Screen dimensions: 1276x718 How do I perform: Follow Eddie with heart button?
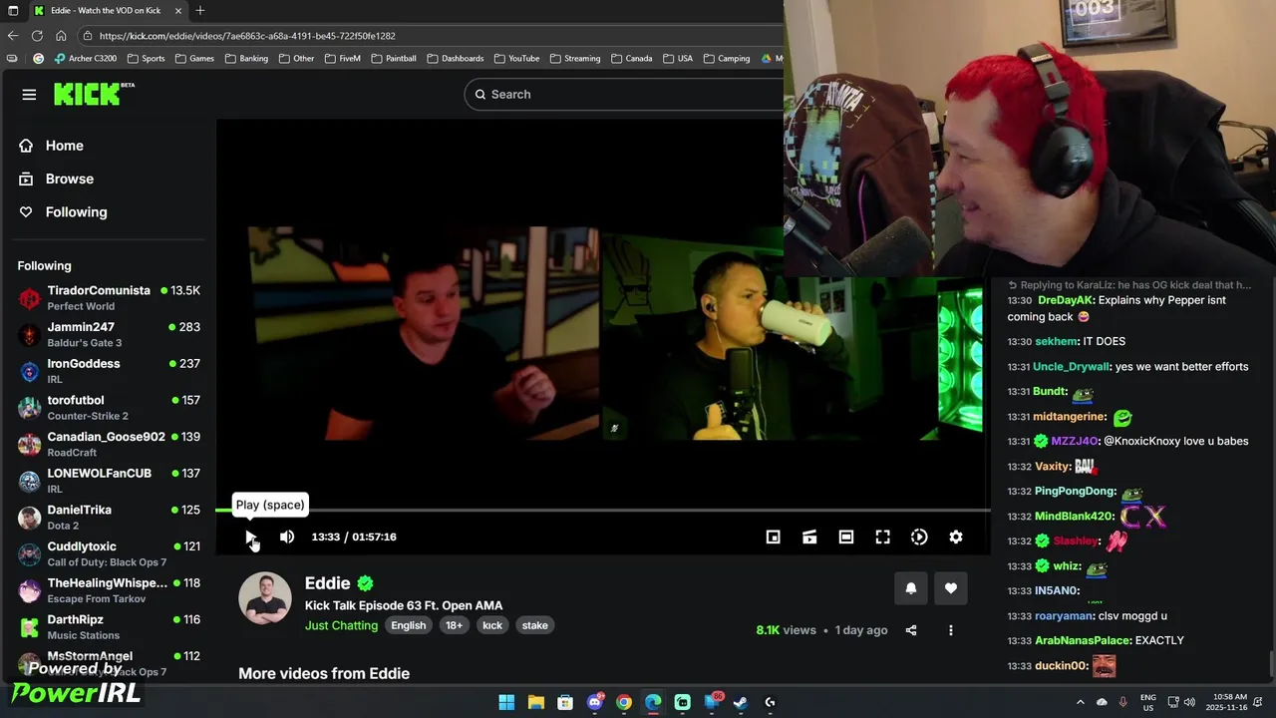951,588
